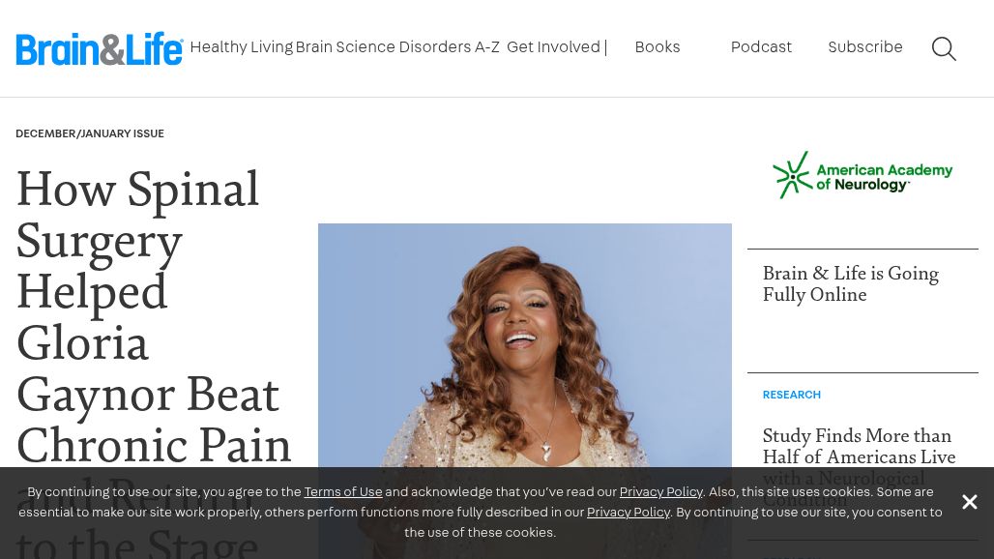Open the first Privacy Policy link
This screenshot has height=559, width=994.
point(661,492)
